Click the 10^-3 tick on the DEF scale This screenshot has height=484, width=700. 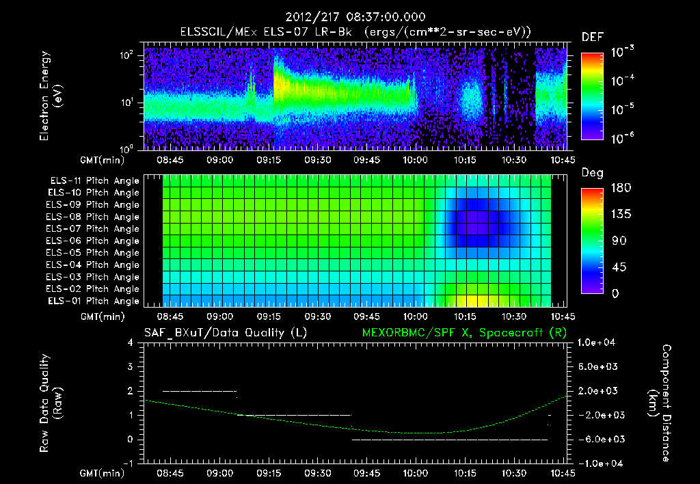[x=622, y=51]
